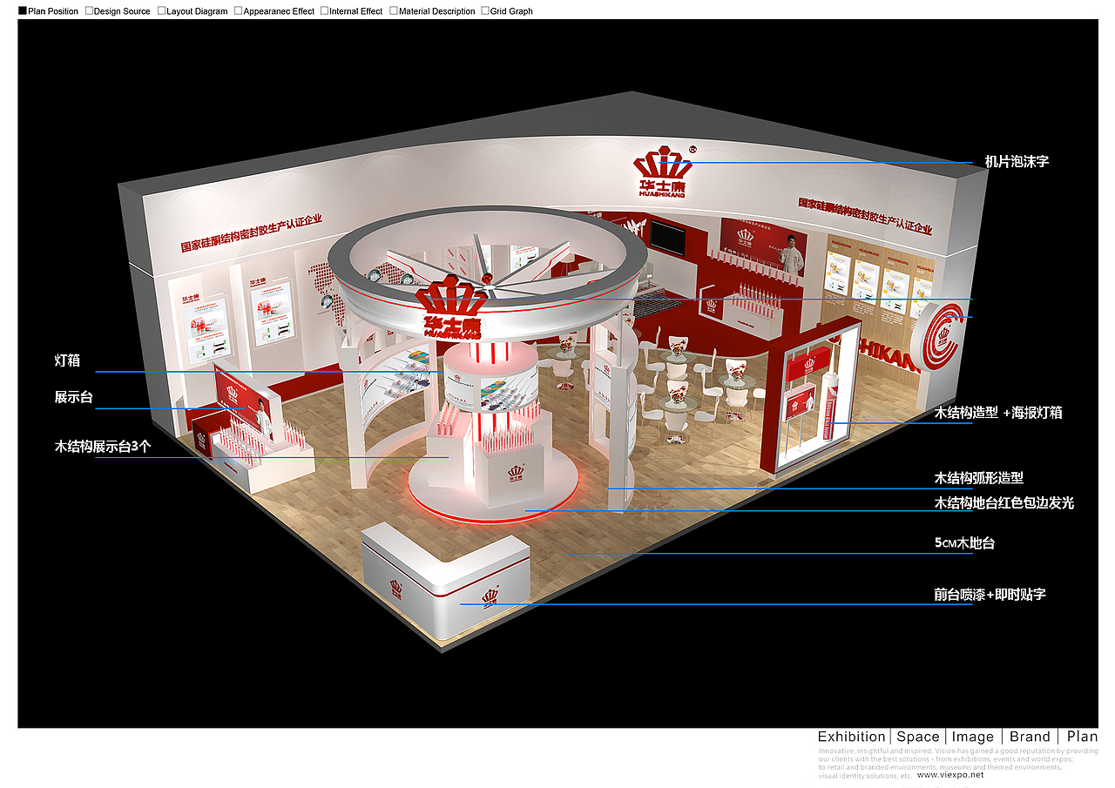Click the word Exhibition in the footer
This screenshot has height=788, width=1115.
click(851, 737)
